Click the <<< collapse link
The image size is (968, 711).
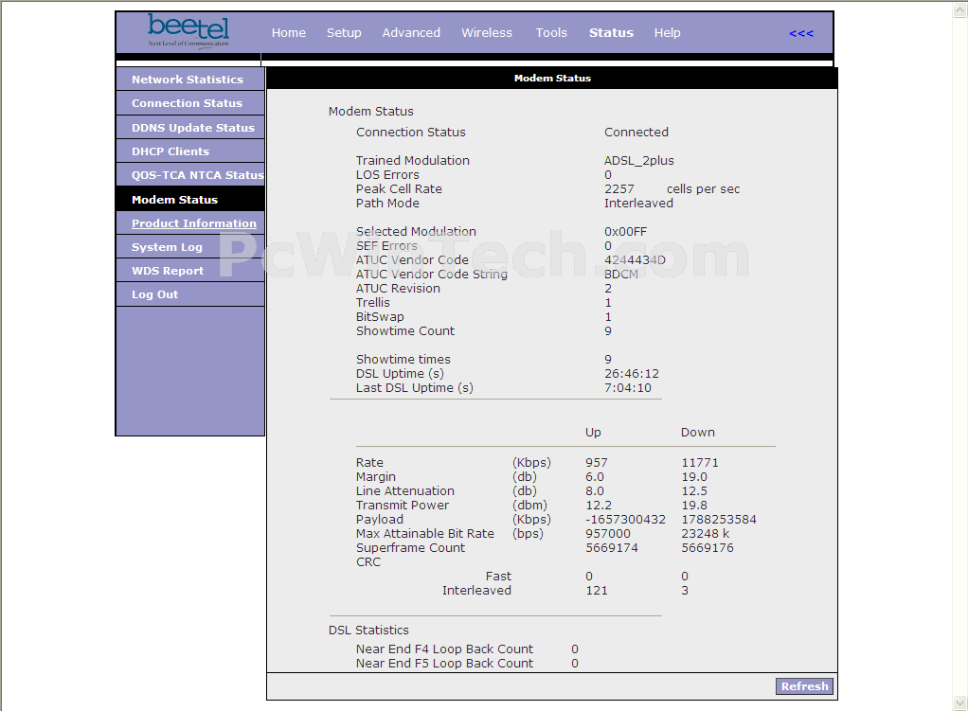point(800,33)
